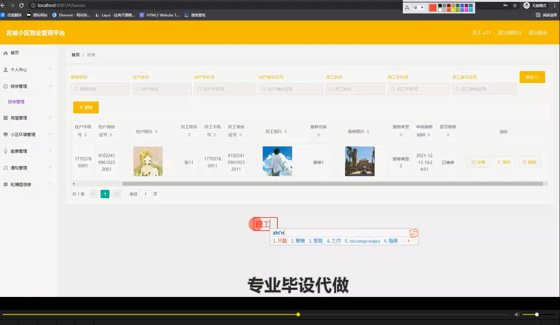Click the 住户姓名 search input field

162,89
